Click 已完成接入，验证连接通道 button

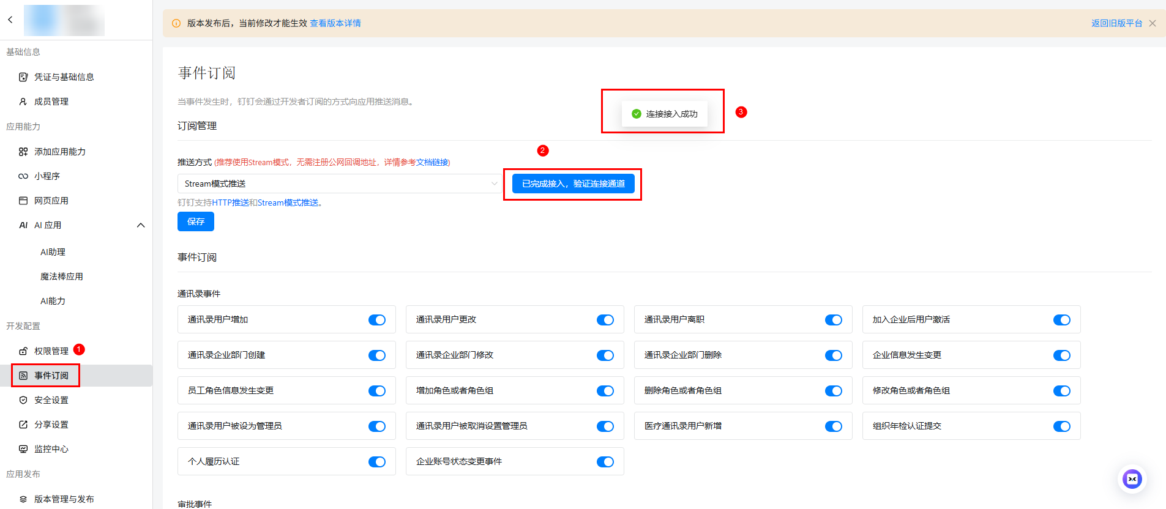pos(573,184)
